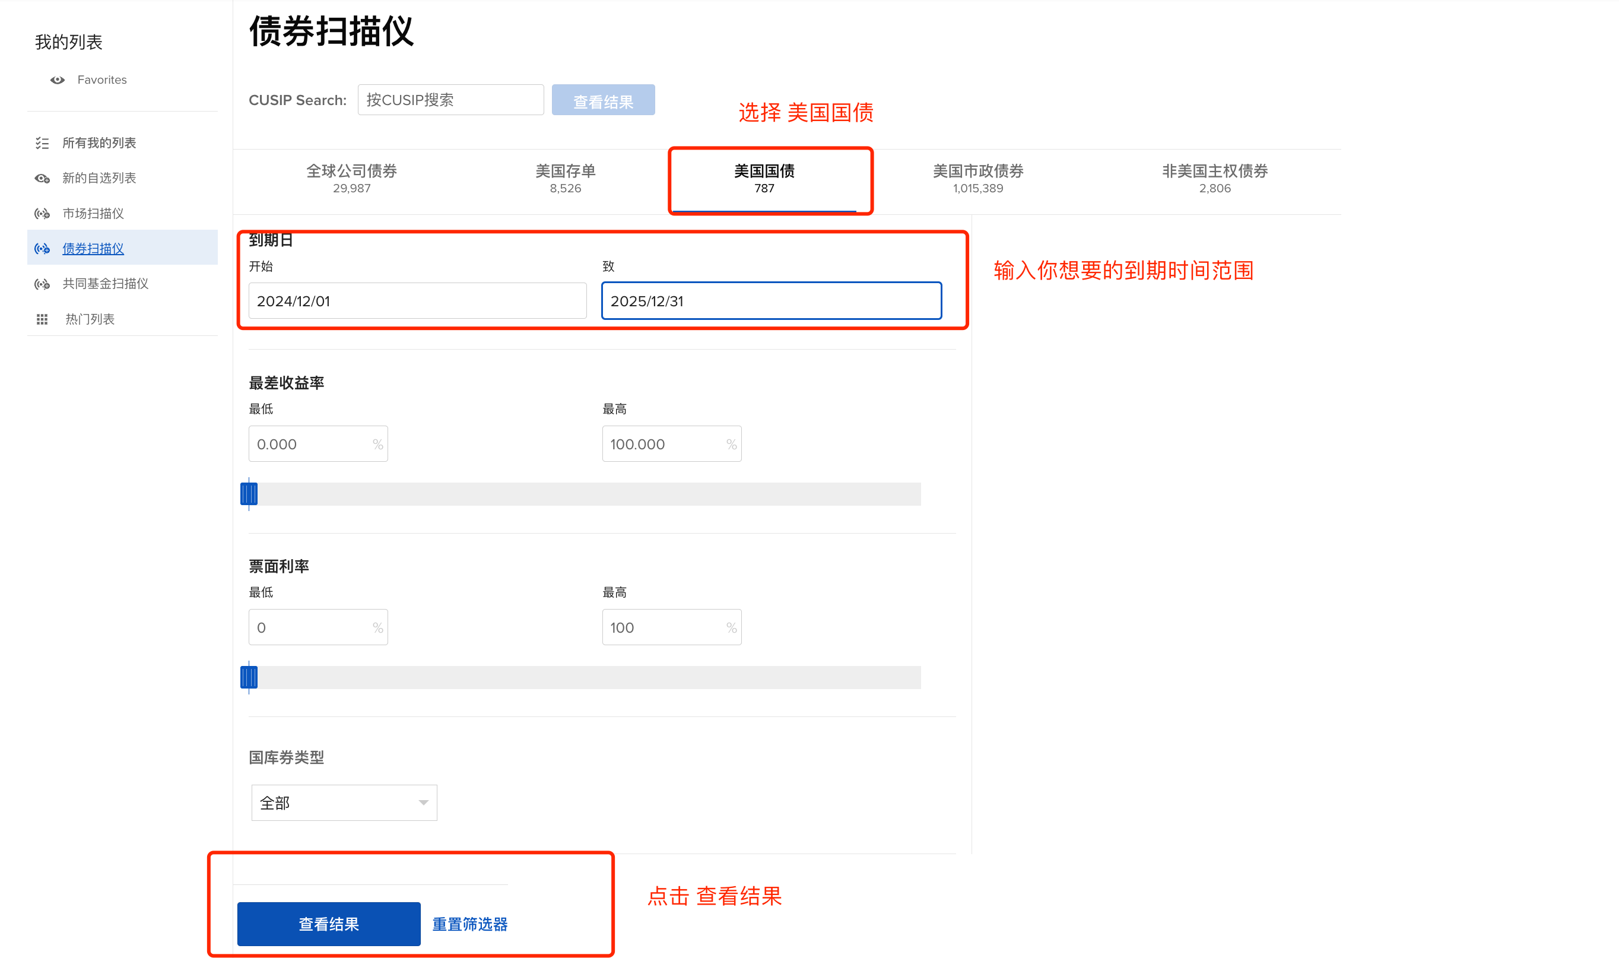Image resolution: width=1619 pixels, height=958 pixels.
Task: Go to 市场扫描仪
Action: tap(93, 214)
